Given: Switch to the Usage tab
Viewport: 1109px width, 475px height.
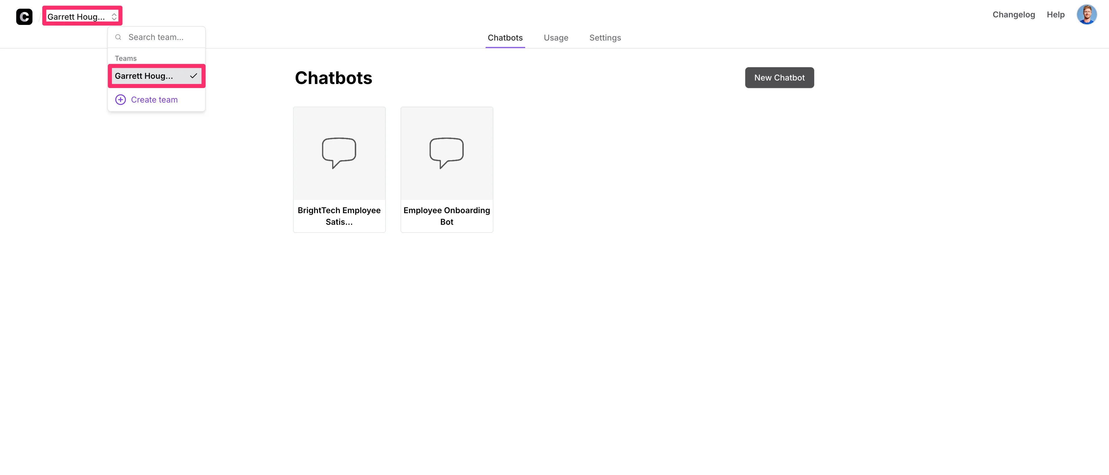Looking at the screenshot, I should (x=555, y=38).
